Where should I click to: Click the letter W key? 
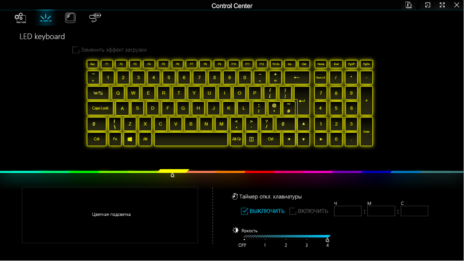(133, 93)
